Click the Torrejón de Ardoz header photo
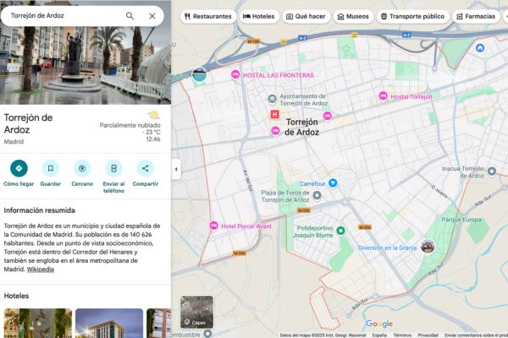 pyautogui.click(x=86, y=65)
